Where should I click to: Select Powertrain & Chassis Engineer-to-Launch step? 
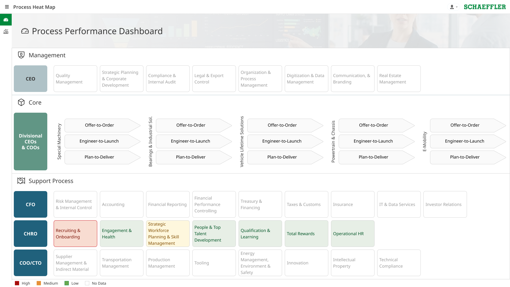coord(377,141)
